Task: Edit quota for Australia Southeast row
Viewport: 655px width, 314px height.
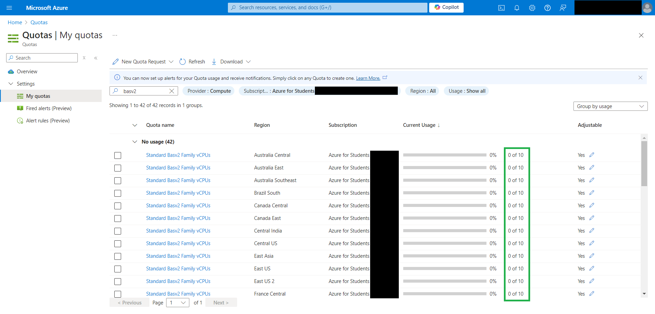Action: click(x=592, y=180)
